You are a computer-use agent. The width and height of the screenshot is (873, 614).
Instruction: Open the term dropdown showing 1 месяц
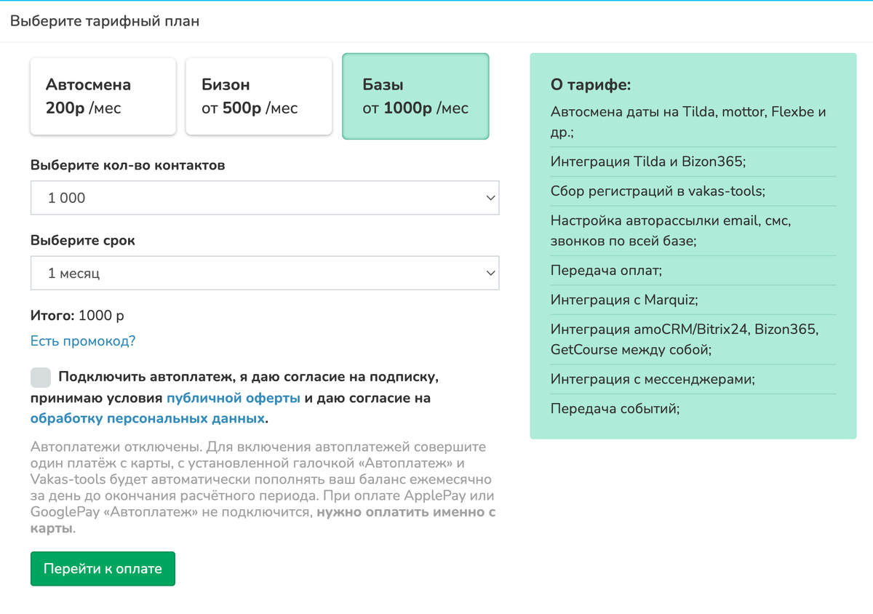click(265, 273)
